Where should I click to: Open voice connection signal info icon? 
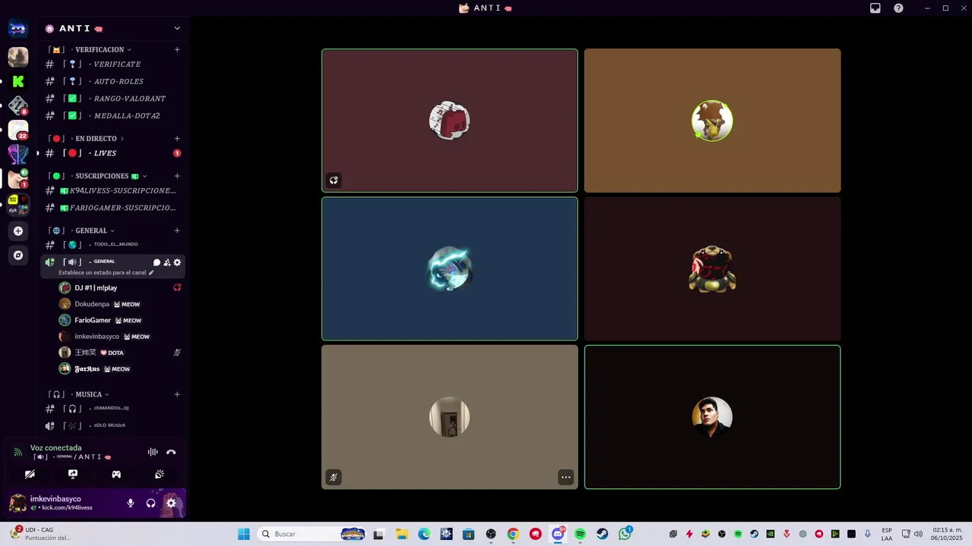[x=18, y=452]
